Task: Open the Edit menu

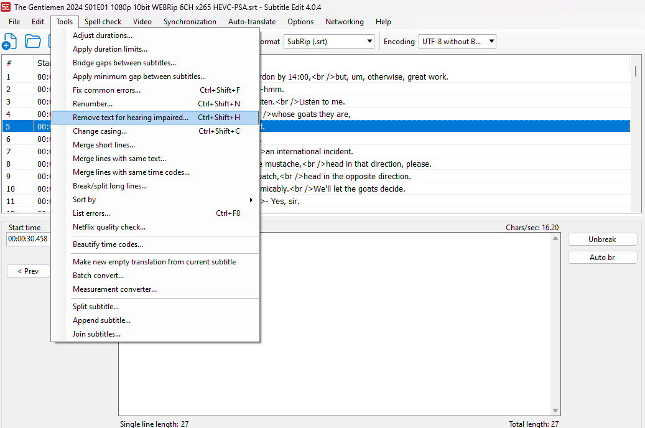Action: click(x=38, y=22)
